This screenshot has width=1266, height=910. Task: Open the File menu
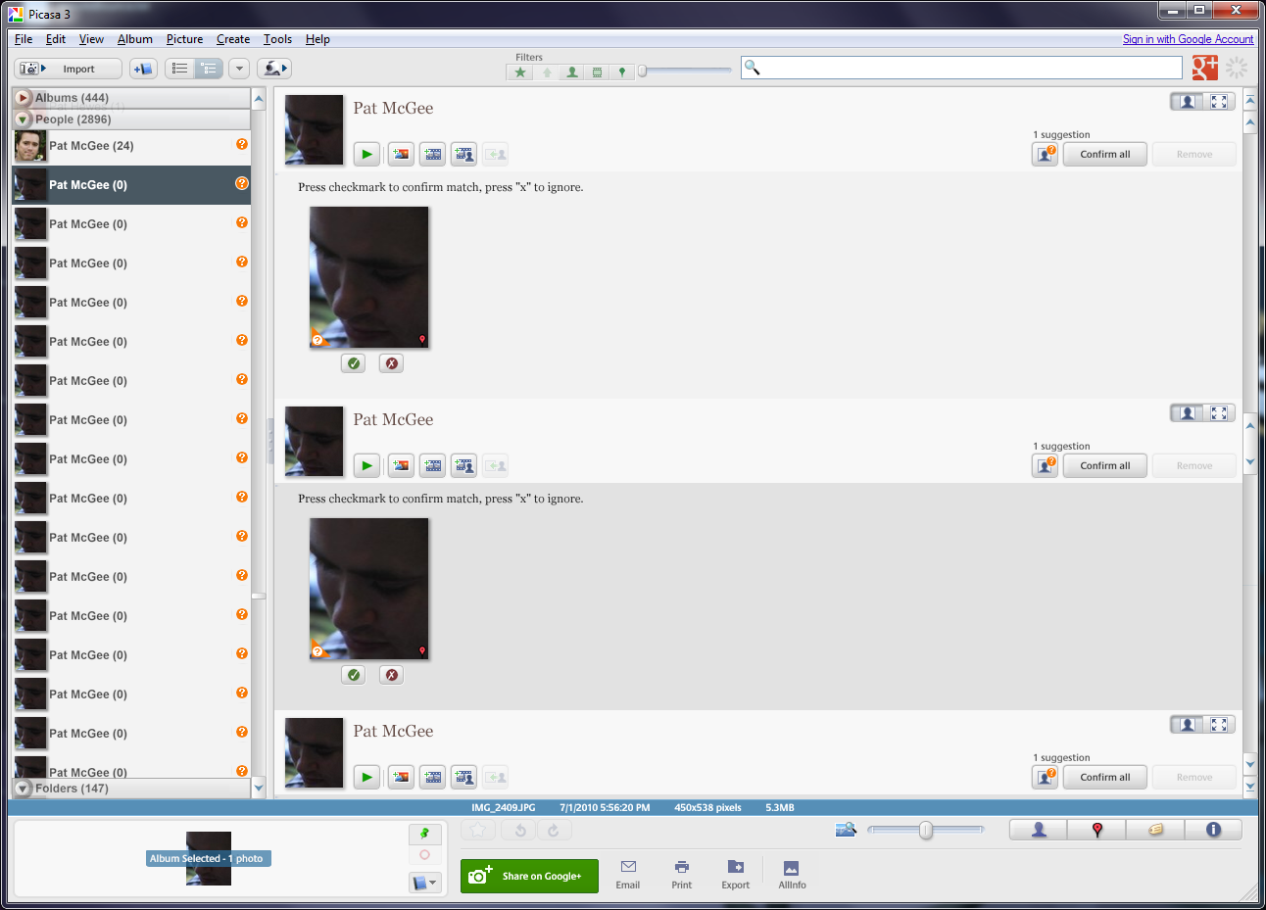[x=24, y=39]
